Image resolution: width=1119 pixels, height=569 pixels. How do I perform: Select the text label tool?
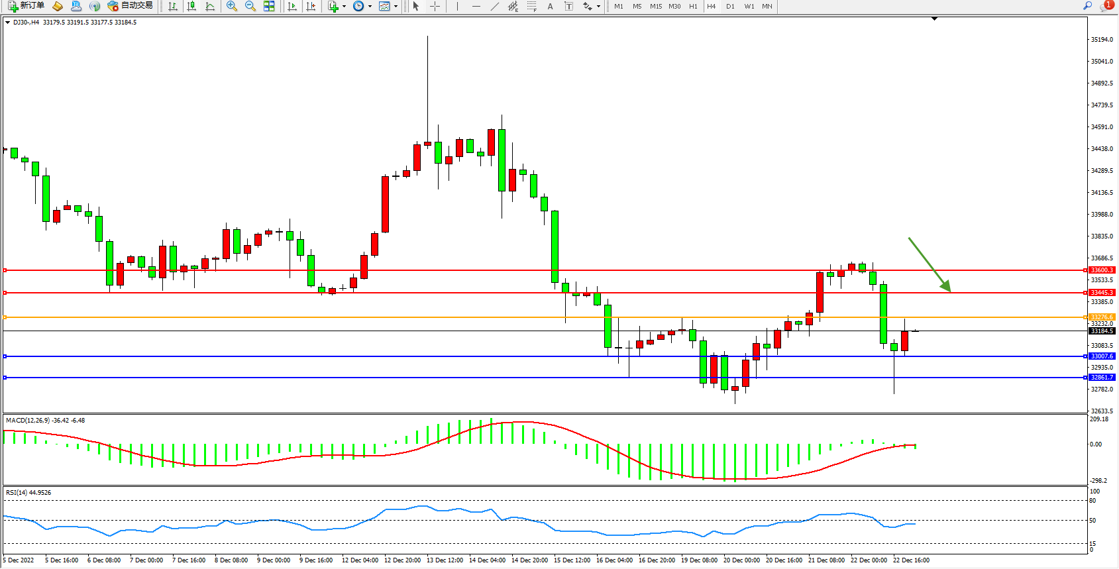click(x=568, y=6)
